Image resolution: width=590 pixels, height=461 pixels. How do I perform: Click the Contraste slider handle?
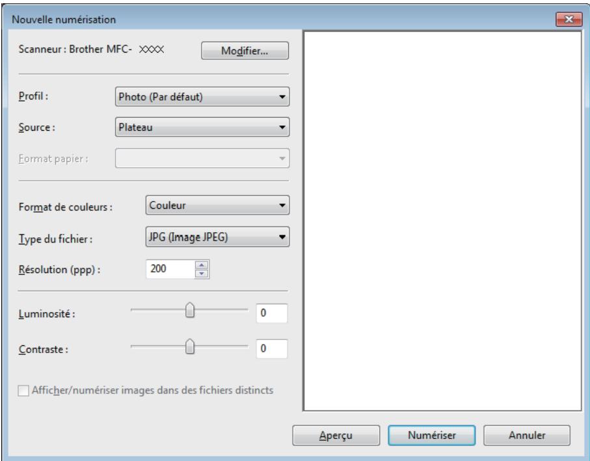tap(190, 347)
